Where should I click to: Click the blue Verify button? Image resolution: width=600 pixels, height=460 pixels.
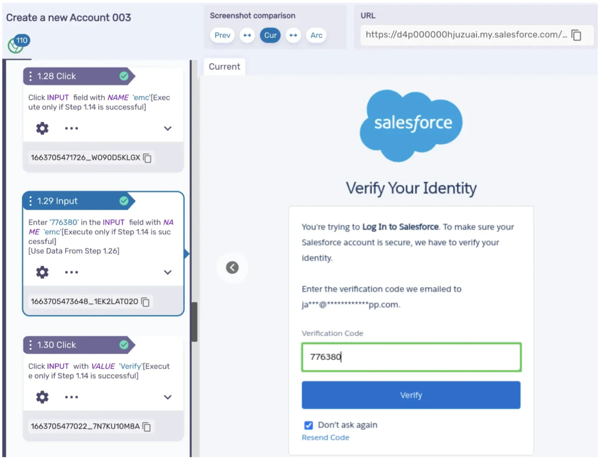[411, 395]
